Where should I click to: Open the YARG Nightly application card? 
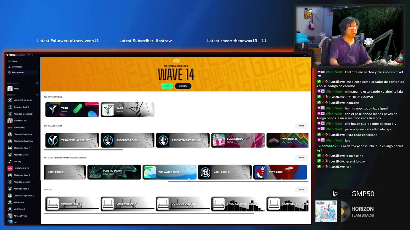(127, 110)
